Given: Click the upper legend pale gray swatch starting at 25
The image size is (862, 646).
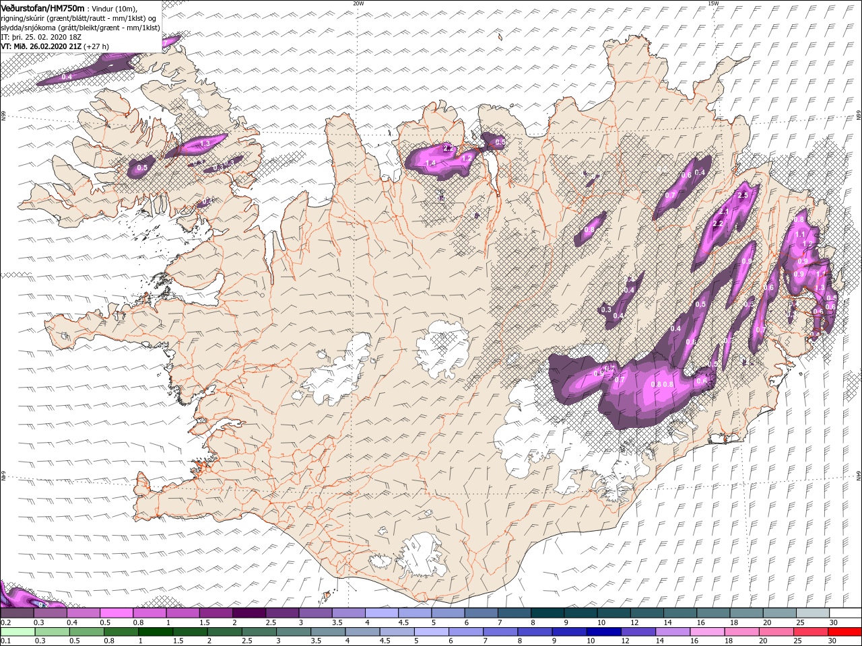Looking at the screenshot, I should 812,613.
